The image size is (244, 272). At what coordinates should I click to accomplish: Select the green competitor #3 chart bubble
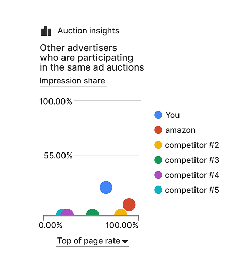point(92,212)
